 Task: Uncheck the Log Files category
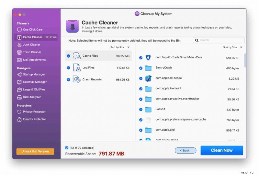[68, 68]
